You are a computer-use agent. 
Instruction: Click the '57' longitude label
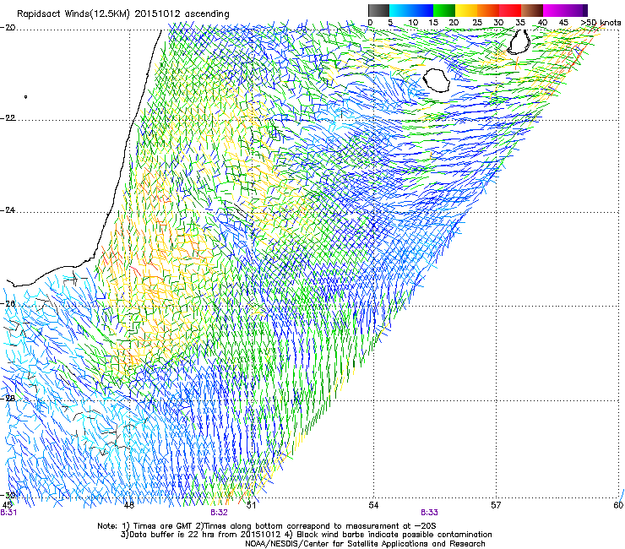[x=496, y=505]
